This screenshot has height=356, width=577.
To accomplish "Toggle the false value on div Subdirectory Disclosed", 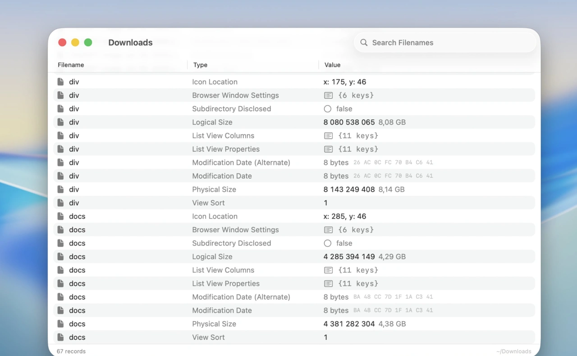I will click(x=327, y=108).
